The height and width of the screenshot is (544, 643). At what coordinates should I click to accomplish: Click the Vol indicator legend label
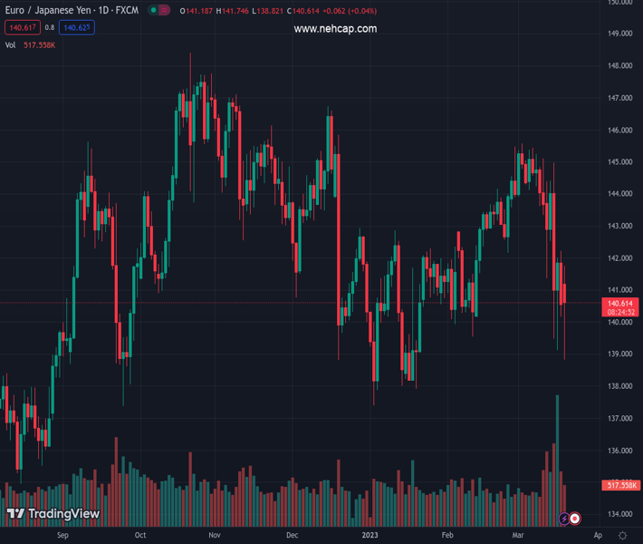tap(11, 44)
